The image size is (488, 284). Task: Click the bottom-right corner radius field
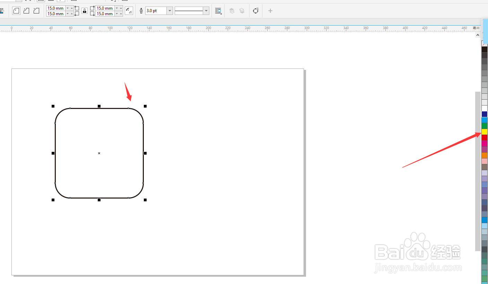click(105, 13)
